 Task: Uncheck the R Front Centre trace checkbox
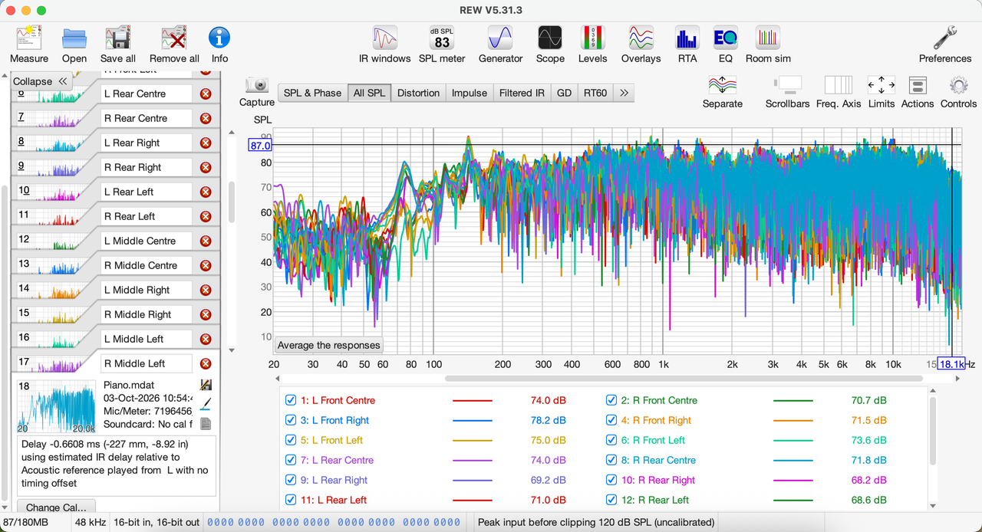click(x=611, y=400)
